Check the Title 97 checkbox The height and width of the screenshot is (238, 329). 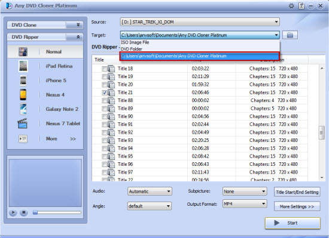pos(104,172)
